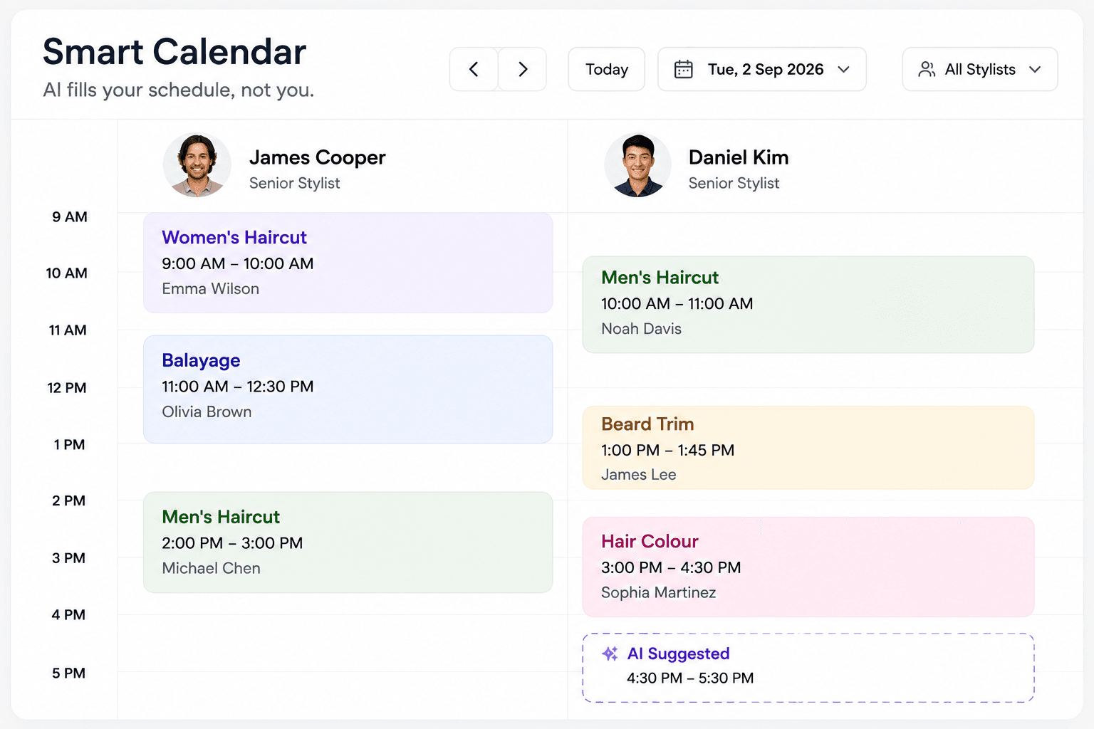
Task: Select the Daniel Kim name heading
Action: 739,157
